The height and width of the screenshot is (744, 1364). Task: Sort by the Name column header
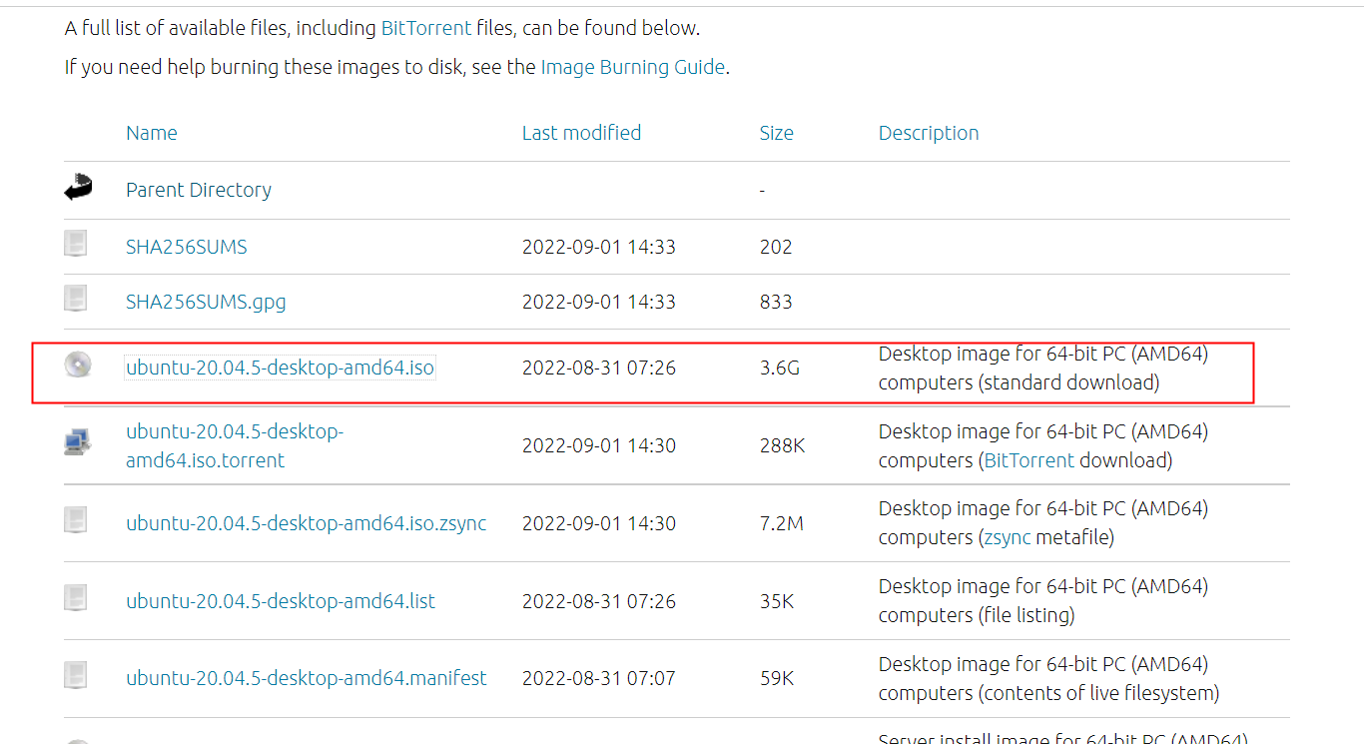pos(152,133)
